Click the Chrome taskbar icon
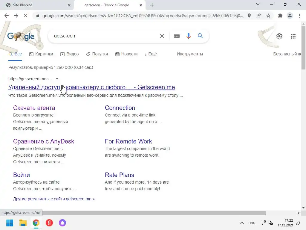This screenshot has width=306, height=230. click(36, 223)
